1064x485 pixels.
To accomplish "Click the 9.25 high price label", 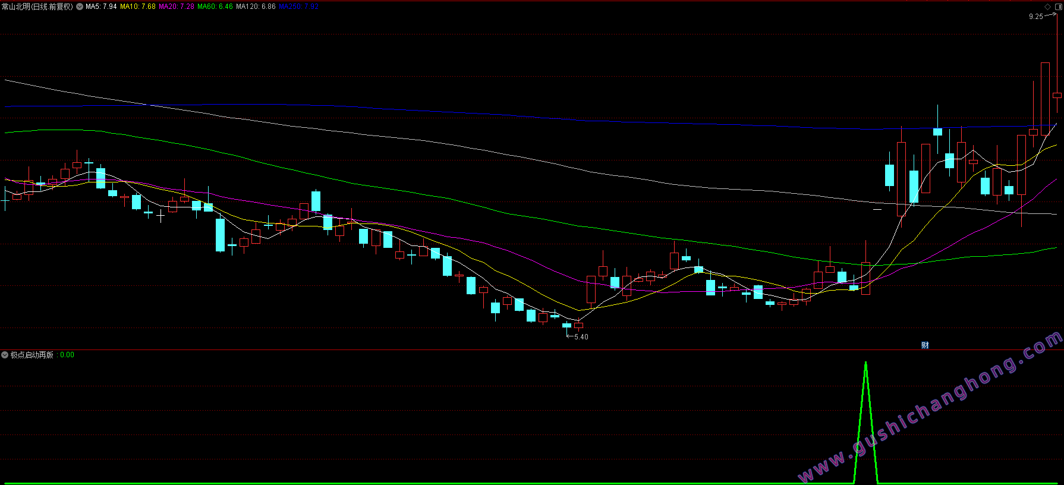I will [1036, 17].
